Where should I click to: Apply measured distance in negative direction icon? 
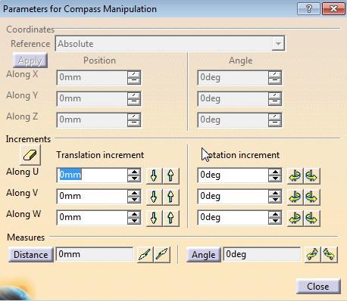point(145,254)
